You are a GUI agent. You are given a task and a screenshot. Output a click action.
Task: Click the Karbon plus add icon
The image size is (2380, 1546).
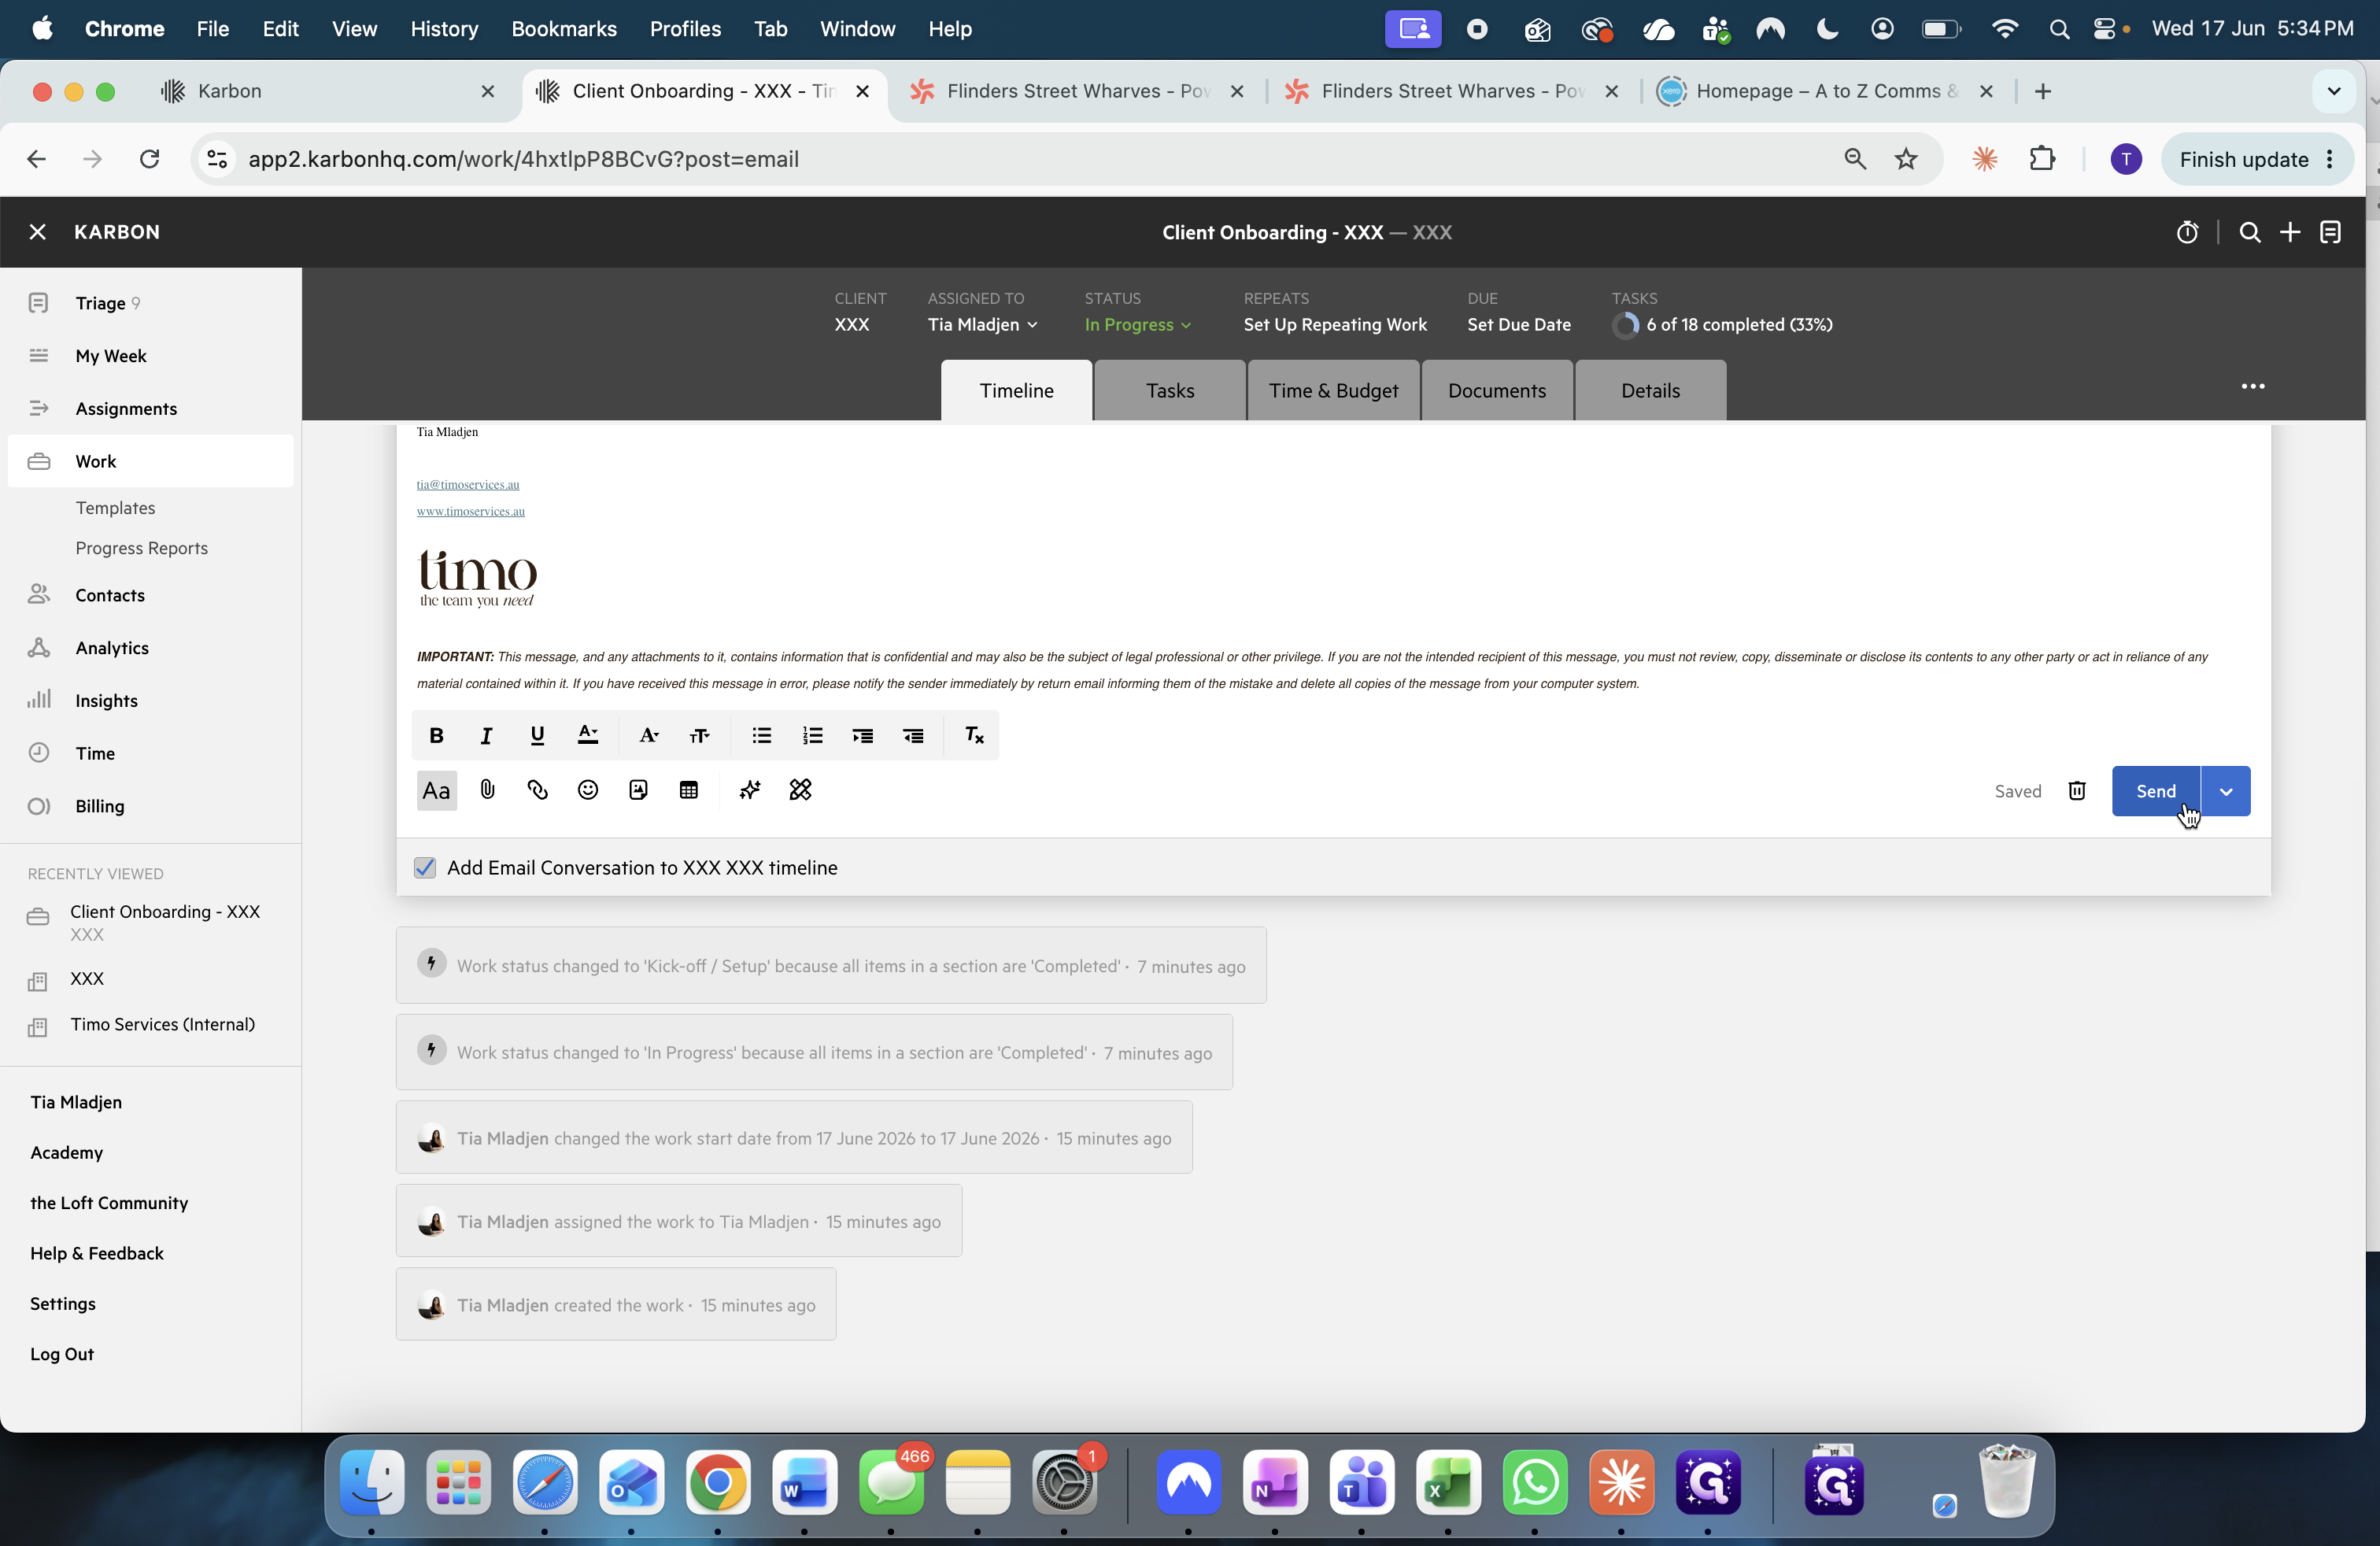2290,232
